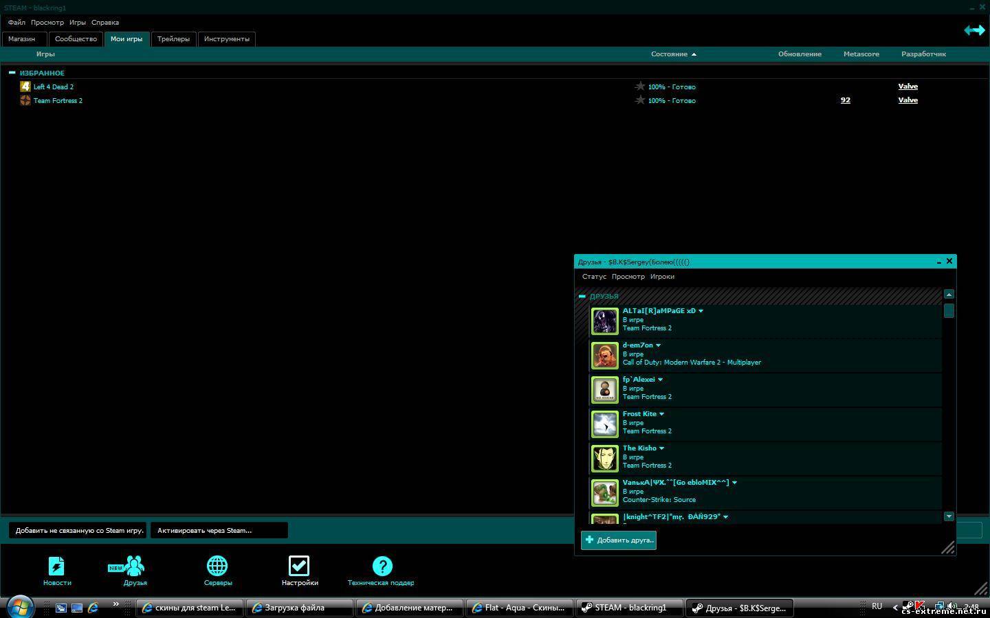
Task: Click RU language indicator in taskbar
Action: point(877,606)
